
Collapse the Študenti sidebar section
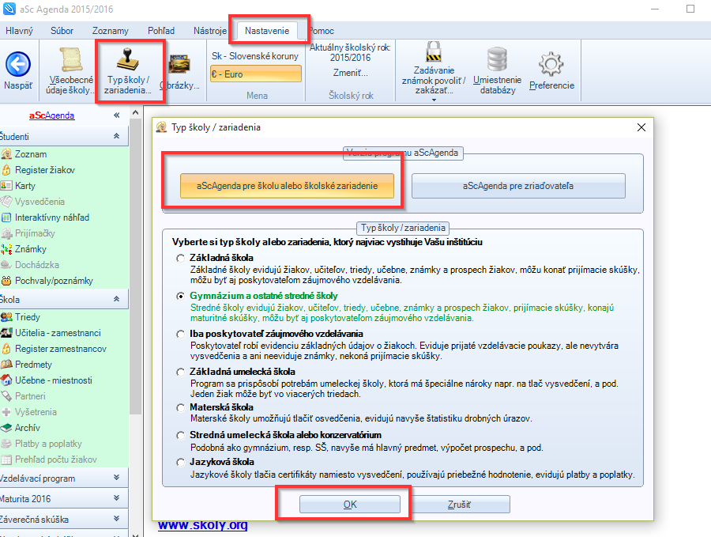click(117, 136)
